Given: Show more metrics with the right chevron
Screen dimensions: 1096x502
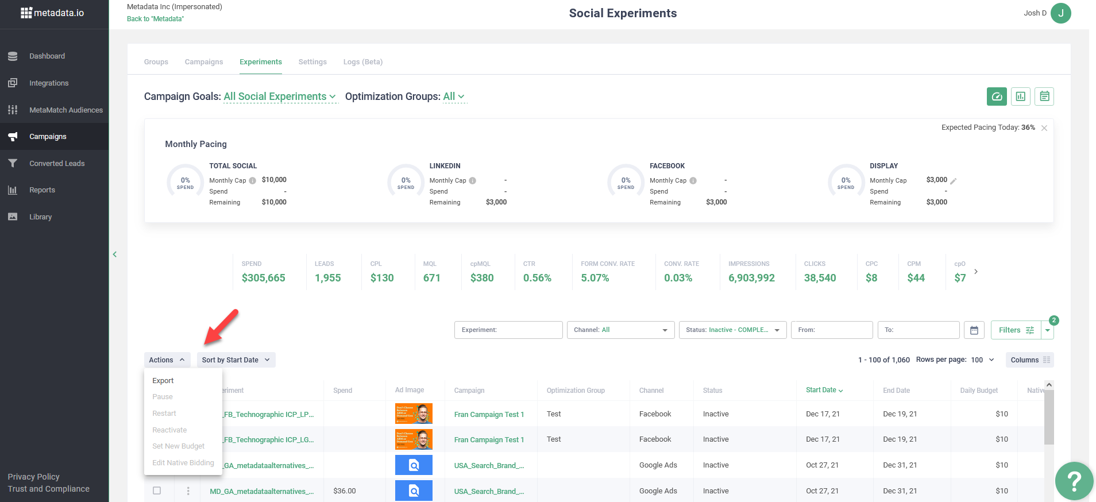Looking at the screenshot, I should point(975,272).
